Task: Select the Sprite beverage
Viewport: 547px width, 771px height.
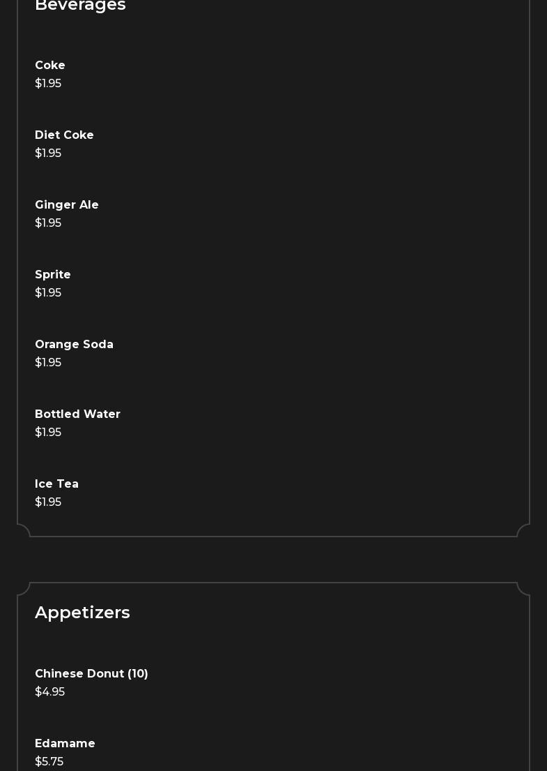Action: [x=53, y=275]
